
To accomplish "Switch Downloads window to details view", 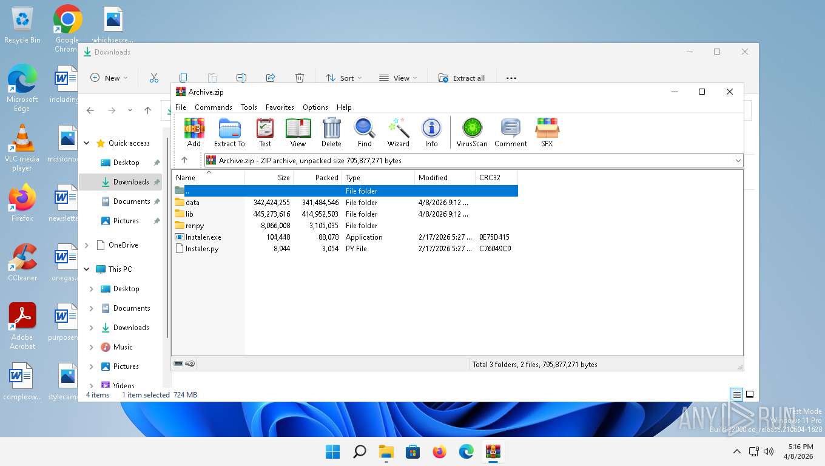I will pos(736,394).
